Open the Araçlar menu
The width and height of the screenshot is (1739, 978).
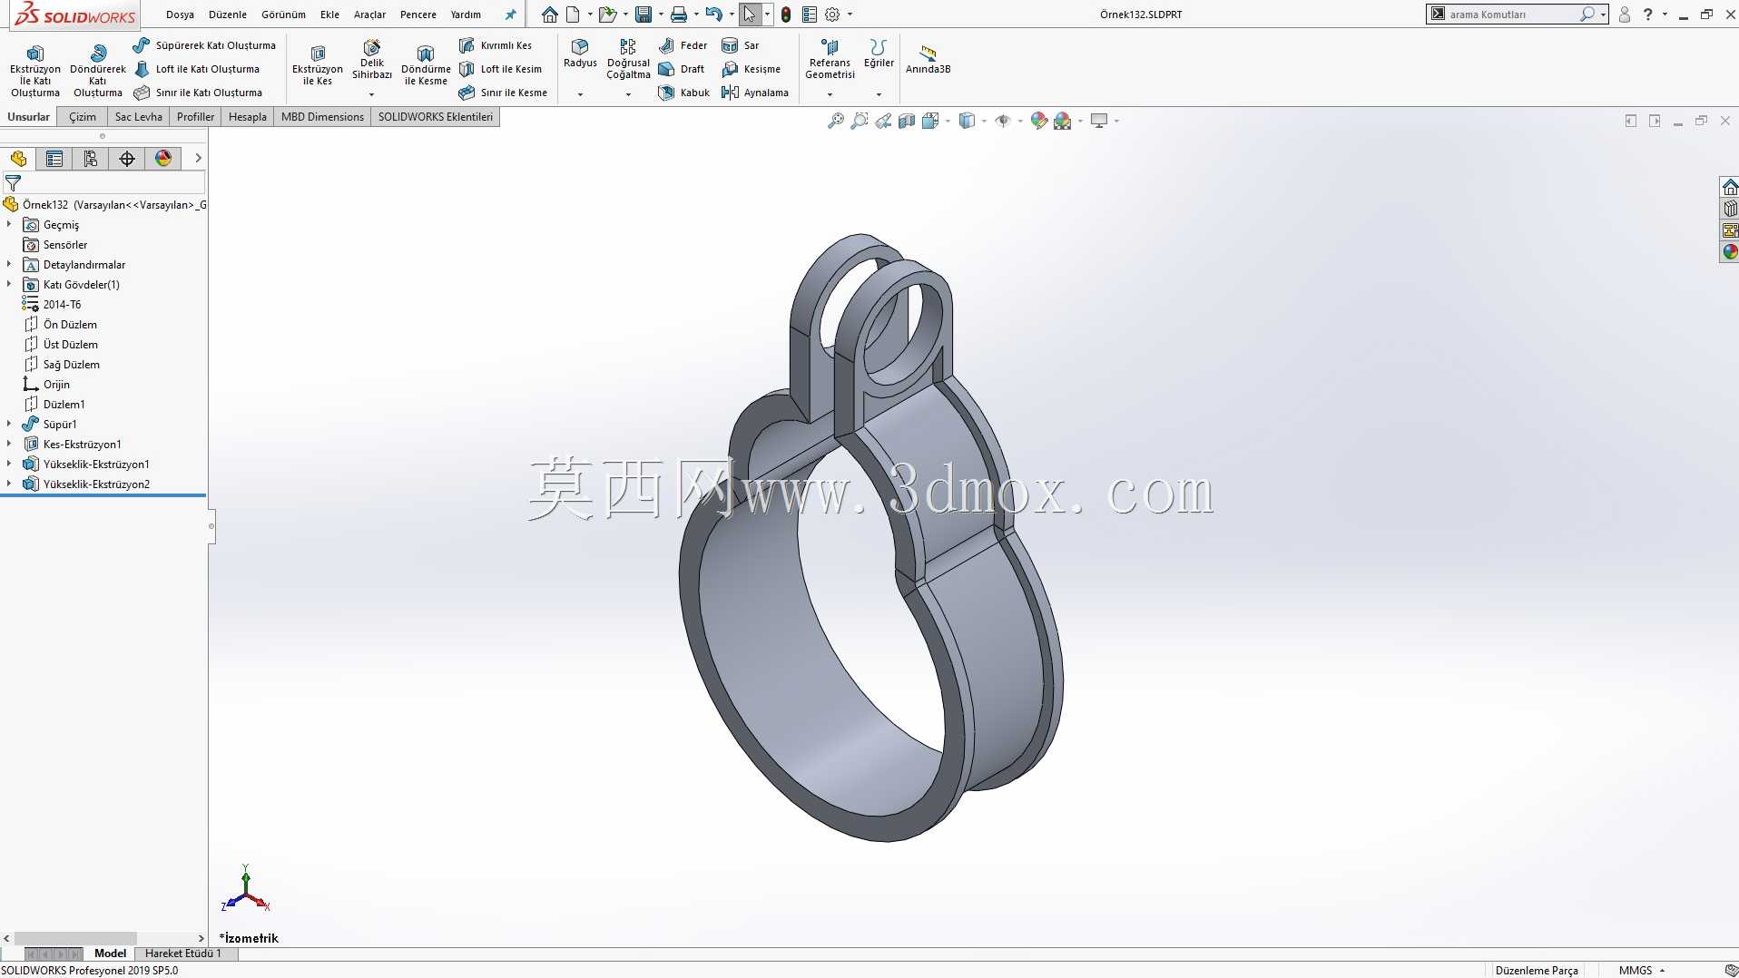click(369, 15)
